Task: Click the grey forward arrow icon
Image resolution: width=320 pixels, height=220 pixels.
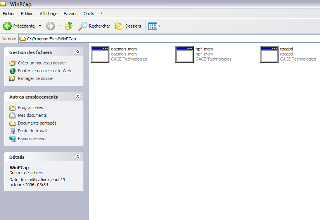Action: 50,26
